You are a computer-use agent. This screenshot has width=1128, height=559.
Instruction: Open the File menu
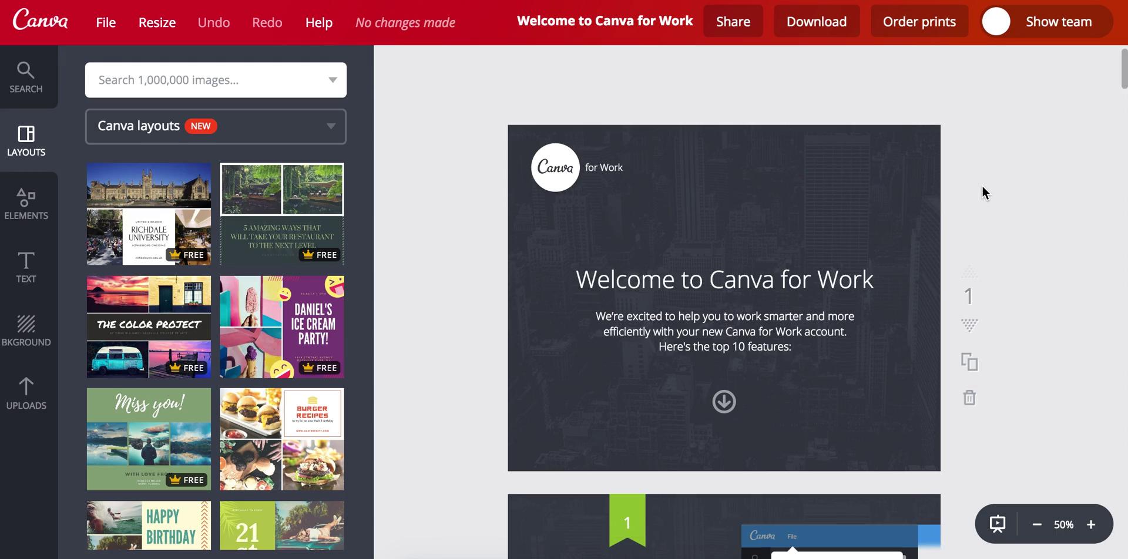(106, 22)
